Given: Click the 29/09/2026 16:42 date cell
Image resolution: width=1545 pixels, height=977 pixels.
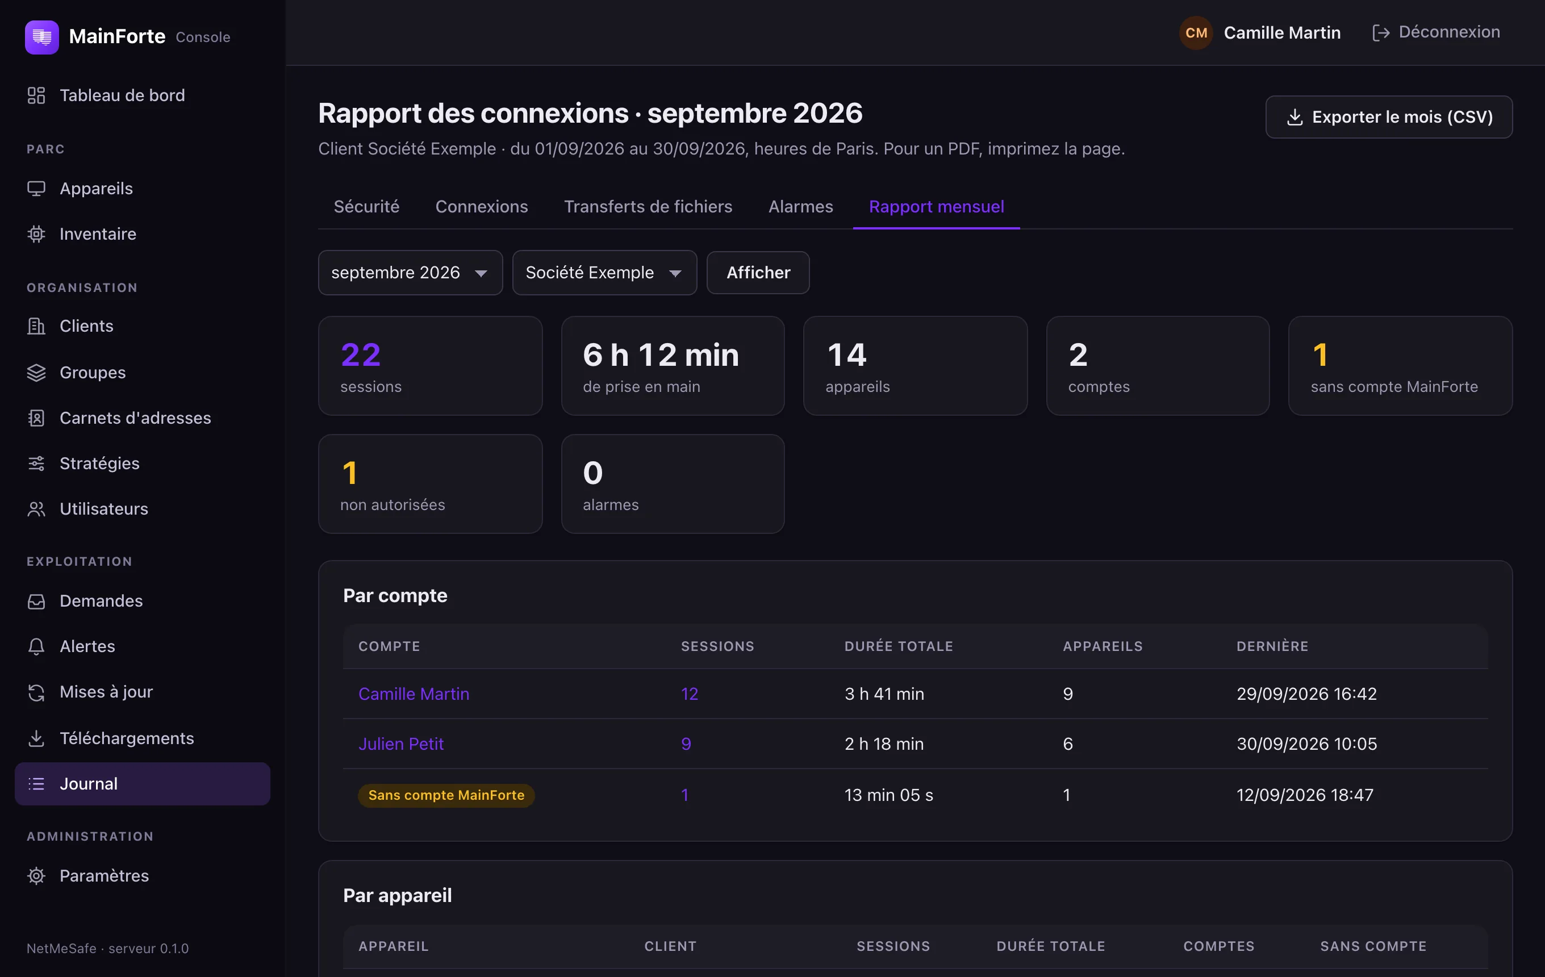Looking at the screenshot, I should tap(1306, 694).
